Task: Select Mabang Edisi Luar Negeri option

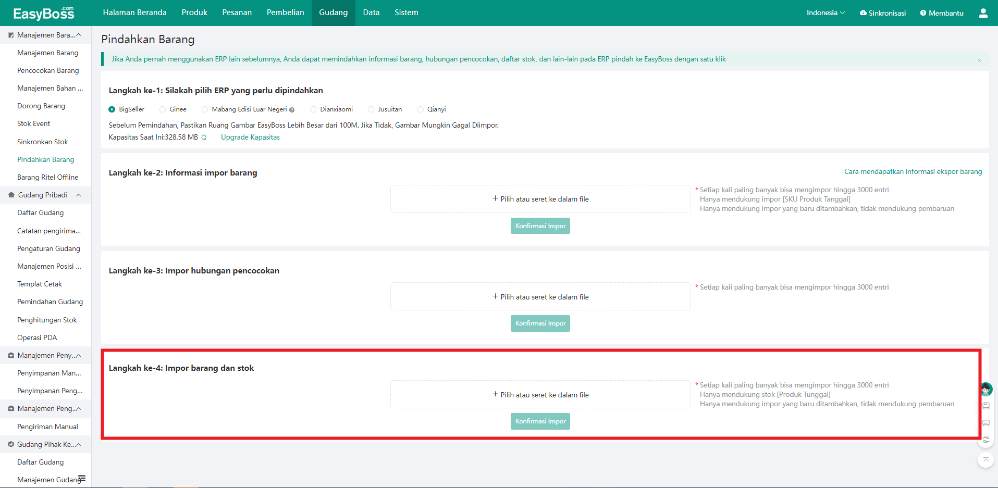Action: pos(205,109)
